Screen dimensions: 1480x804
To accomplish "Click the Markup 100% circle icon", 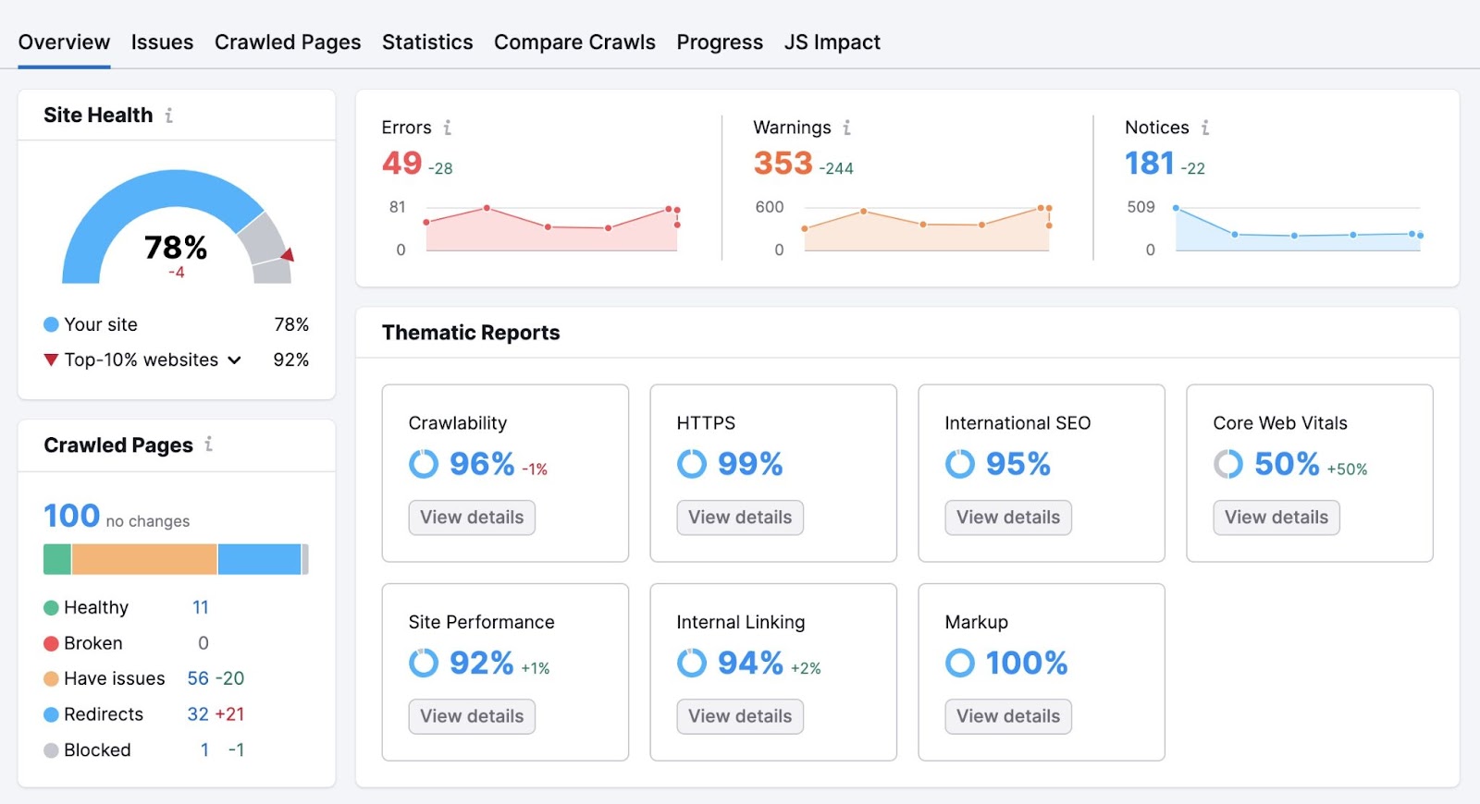I will click(960, 663).
